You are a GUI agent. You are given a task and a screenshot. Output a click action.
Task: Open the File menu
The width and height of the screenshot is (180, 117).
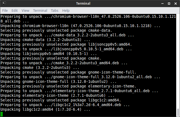(5, 10)
